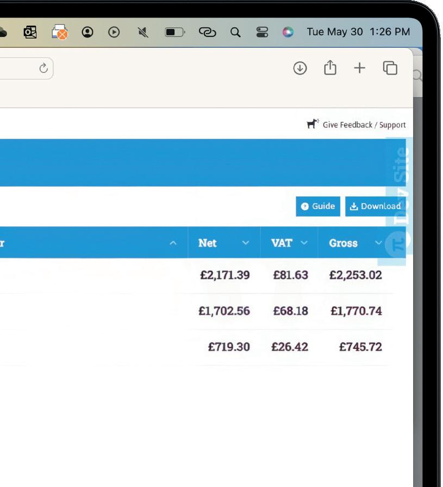Open a new Safari tab

pyautogui.click(x=359, y=68)
